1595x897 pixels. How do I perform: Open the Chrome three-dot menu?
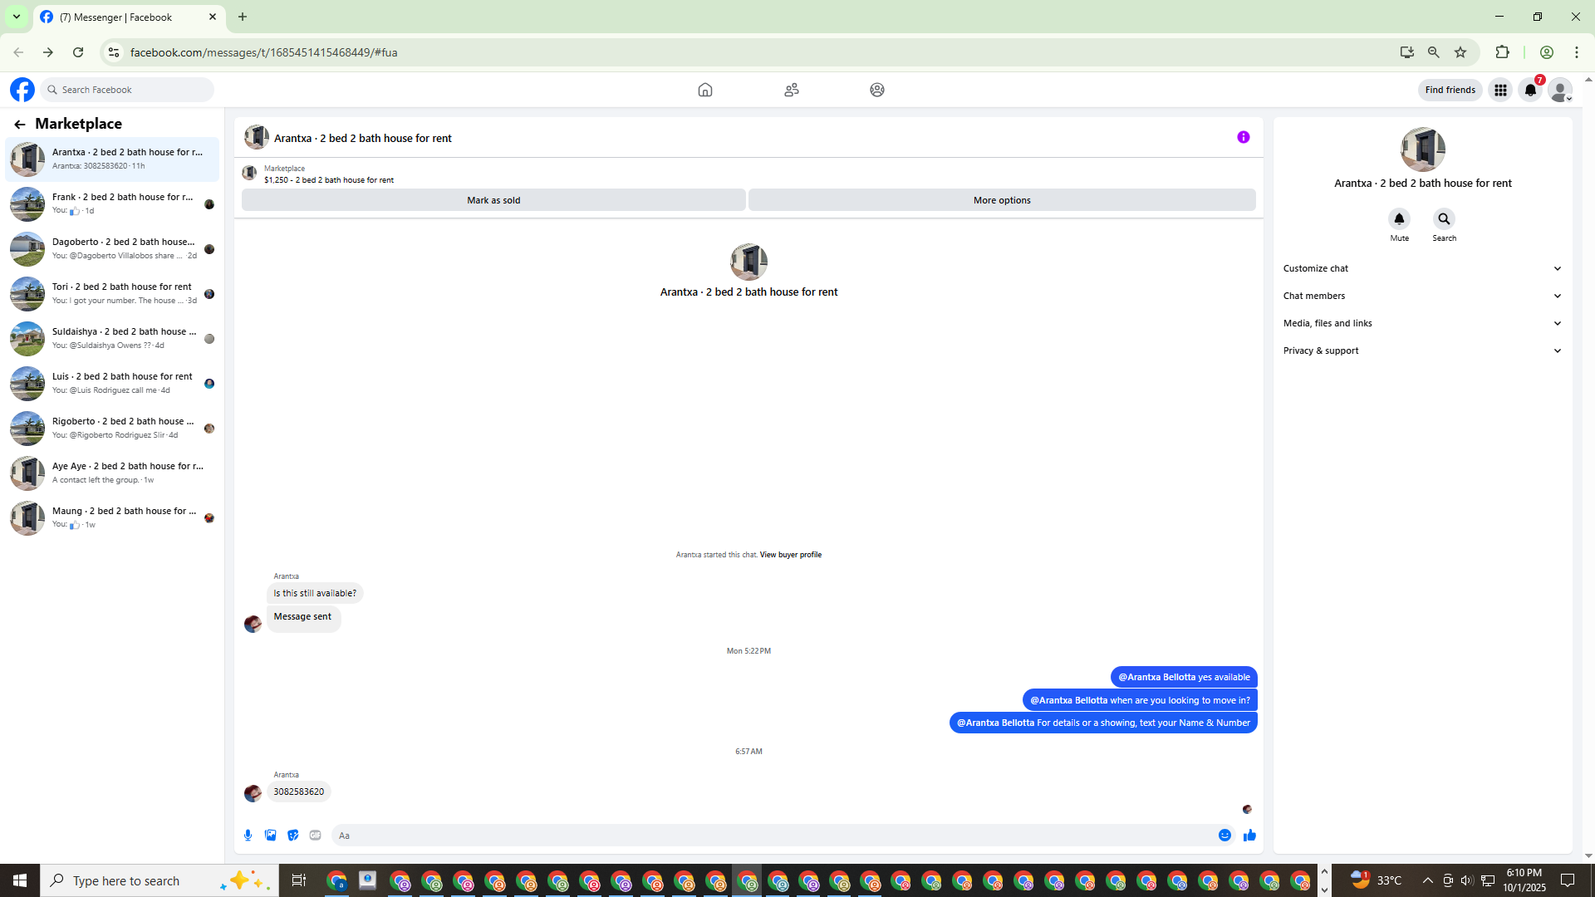pyautogui.click(x=1577, y=52)
